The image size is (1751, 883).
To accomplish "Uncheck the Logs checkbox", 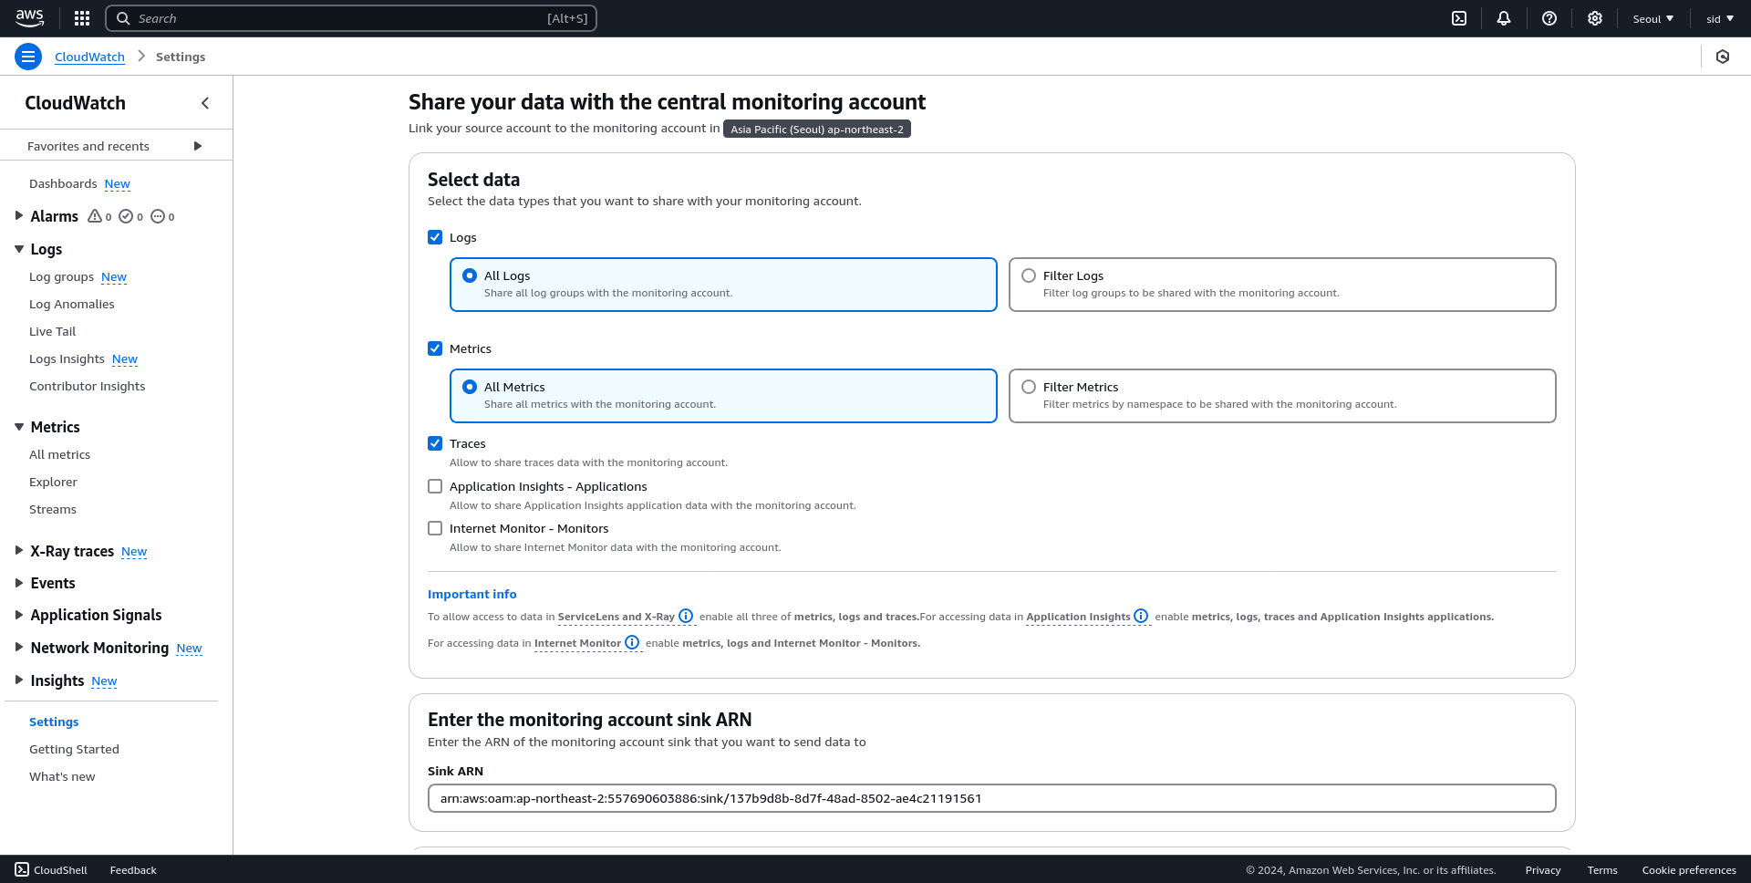I will tap(435, 237).
